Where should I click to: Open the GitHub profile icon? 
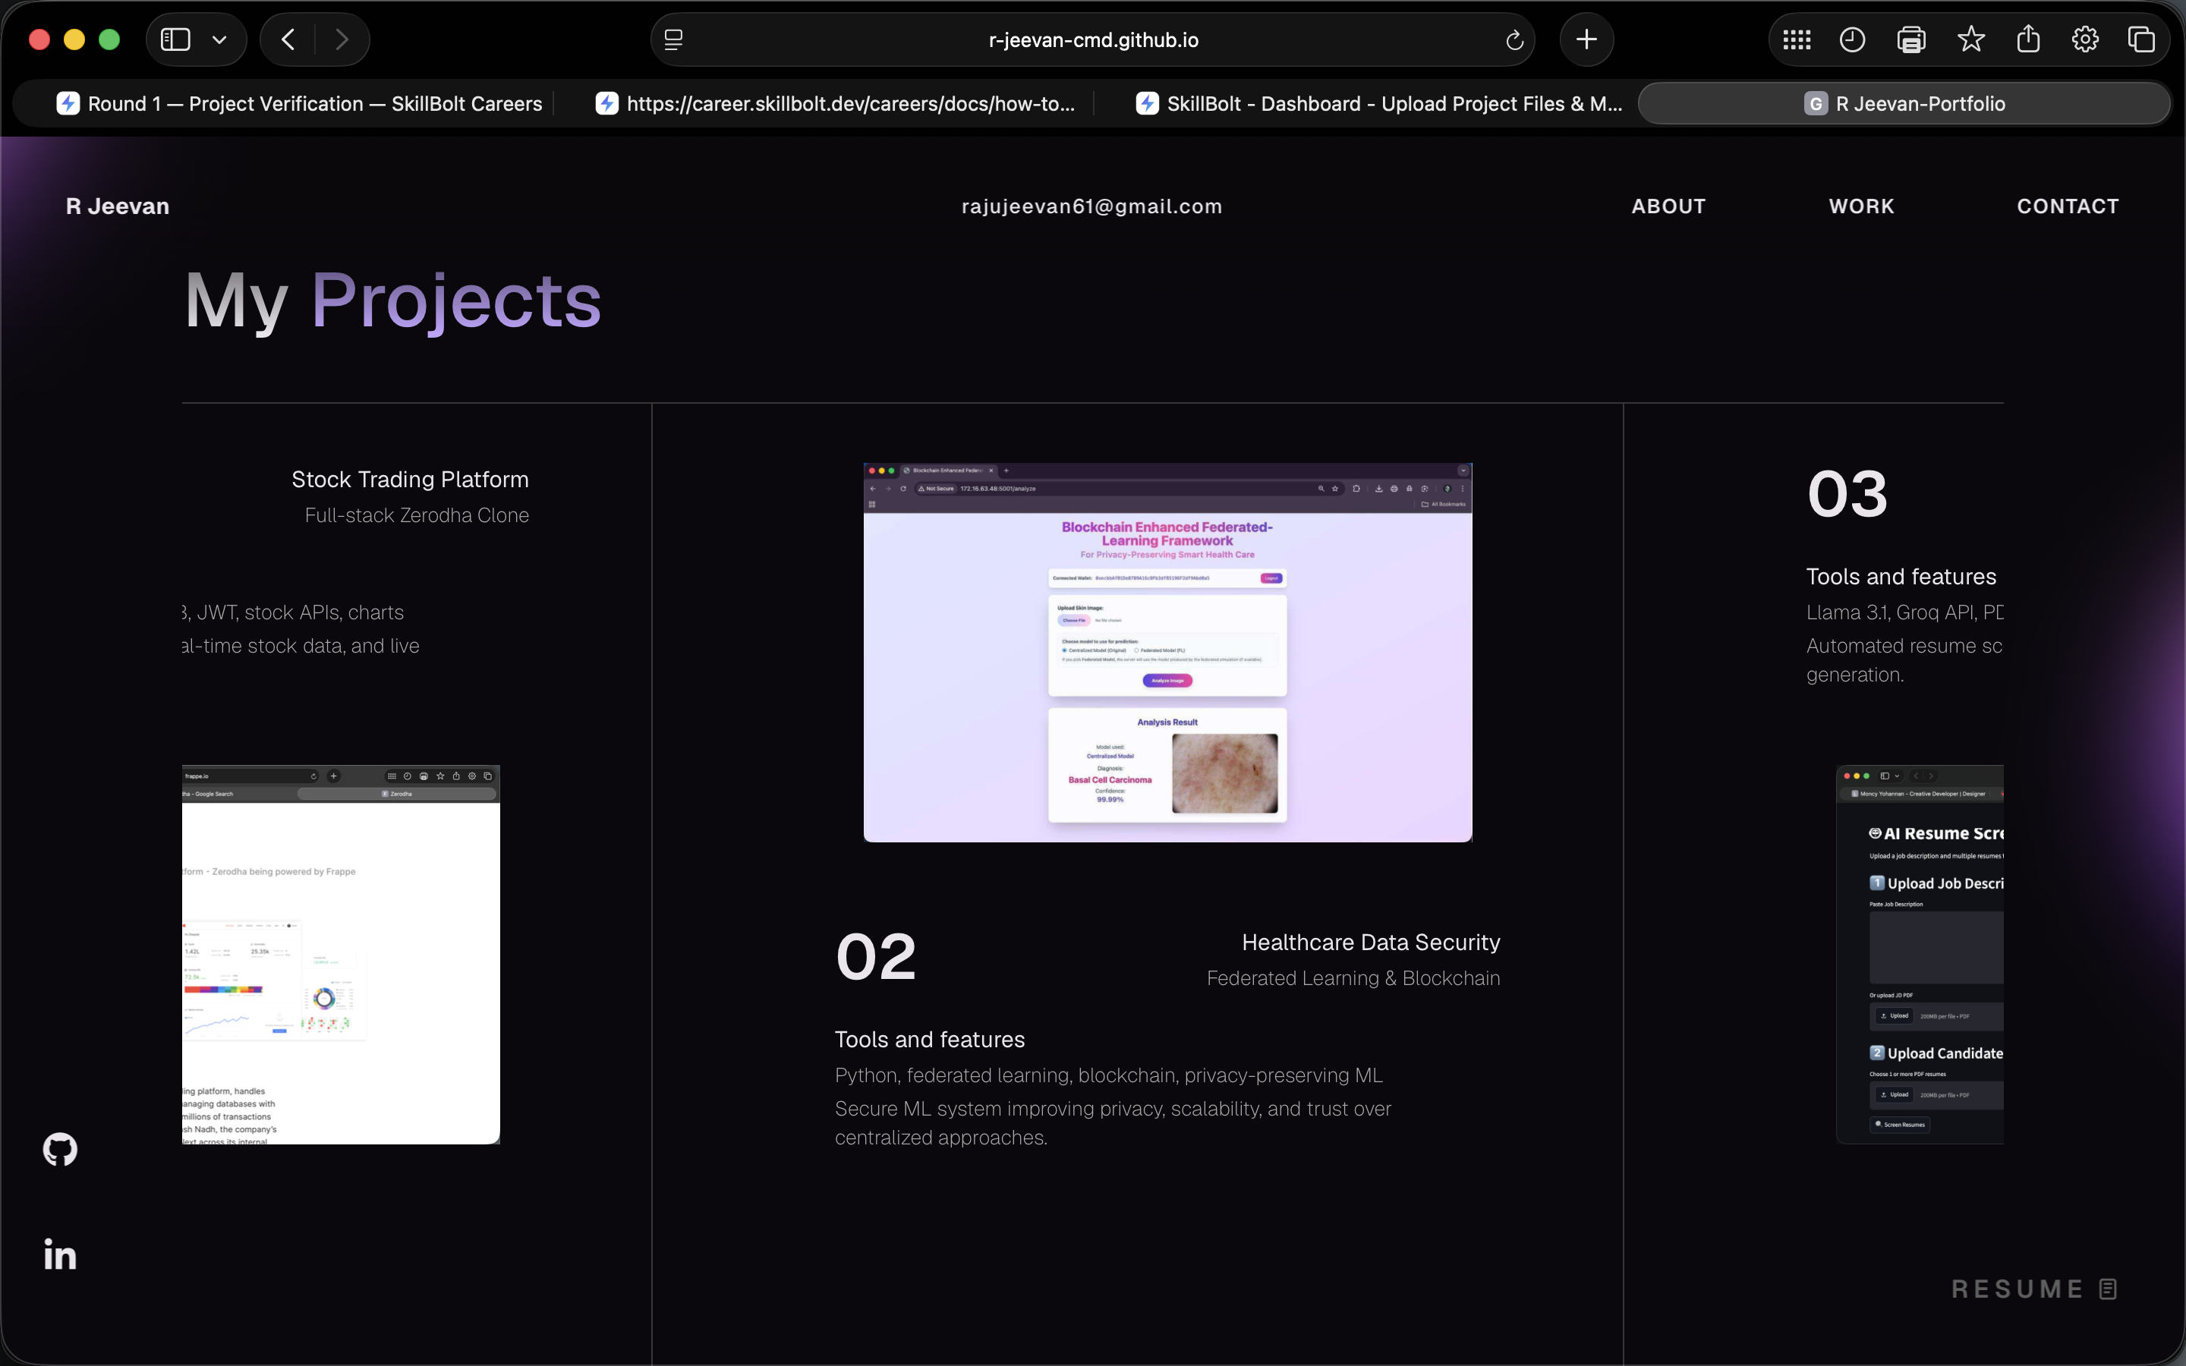tap(61, 1149)
